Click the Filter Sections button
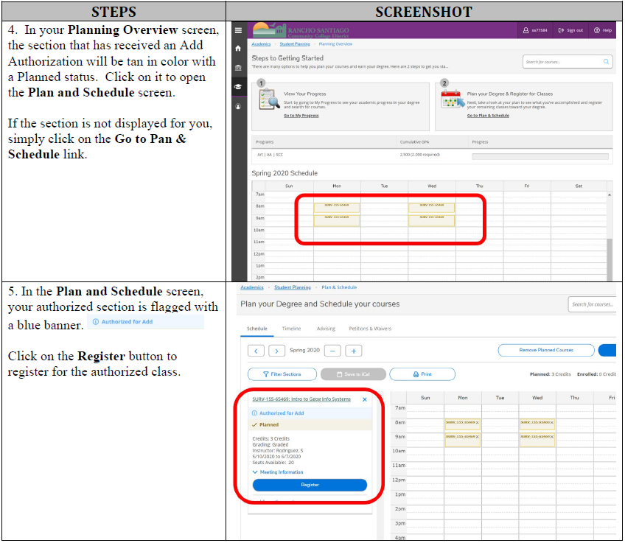Screen dimensions: 625x543 coord(282,374)
